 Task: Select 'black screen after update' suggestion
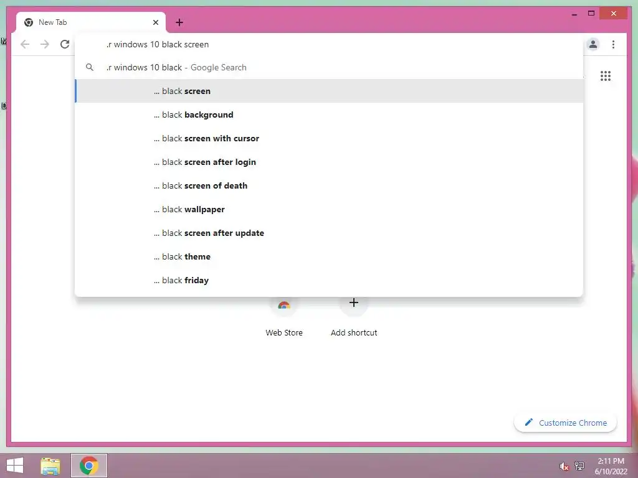pos(329,233)
